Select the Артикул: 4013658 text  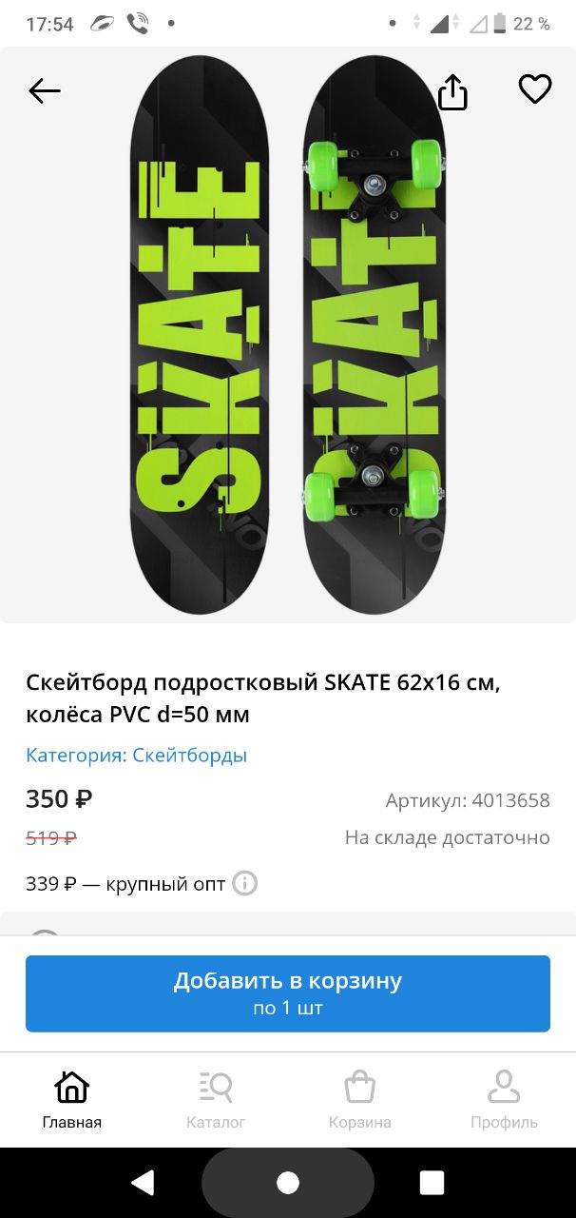click(x=468, y=800)
